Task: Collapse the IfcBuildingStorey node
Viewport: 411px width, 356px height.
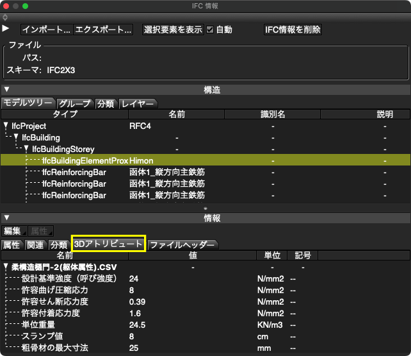Action: coord(26,149)
